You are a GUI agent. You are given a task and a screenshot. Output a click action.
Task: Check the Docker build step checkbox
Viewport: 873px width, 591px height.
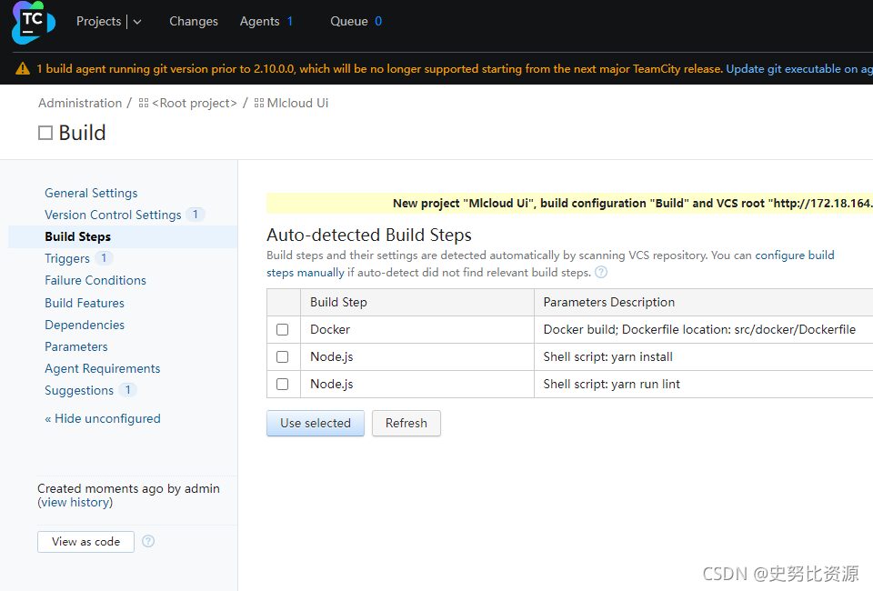click(282, 329)
